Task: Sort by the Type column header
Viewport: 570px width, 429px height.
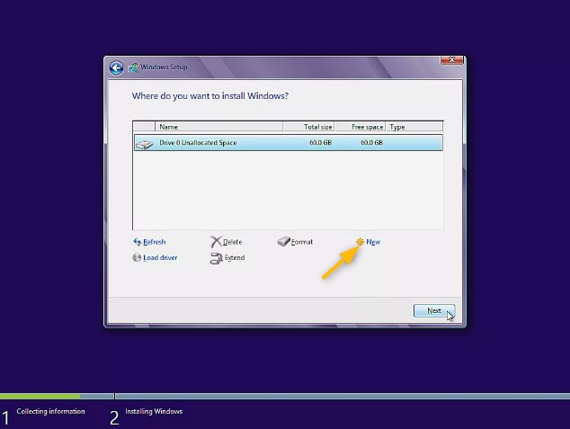Action: [414, 127]
